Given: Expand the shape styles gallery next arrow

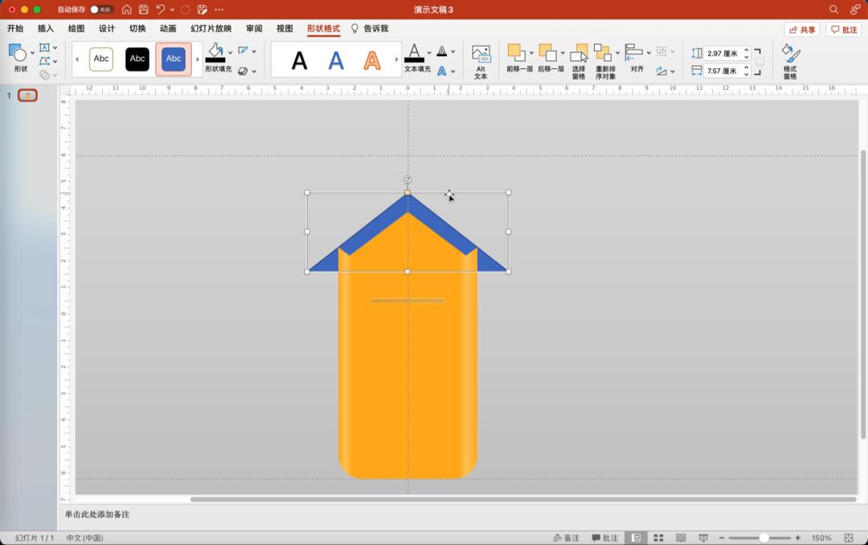Looking at the screenshot, I should tap(198, 59).
